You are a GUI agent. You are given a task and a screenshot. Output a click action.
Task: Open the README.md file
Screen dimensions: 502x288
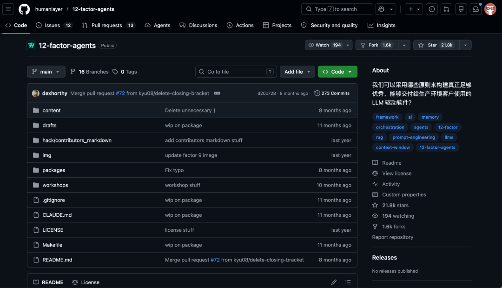coord(57,260)
